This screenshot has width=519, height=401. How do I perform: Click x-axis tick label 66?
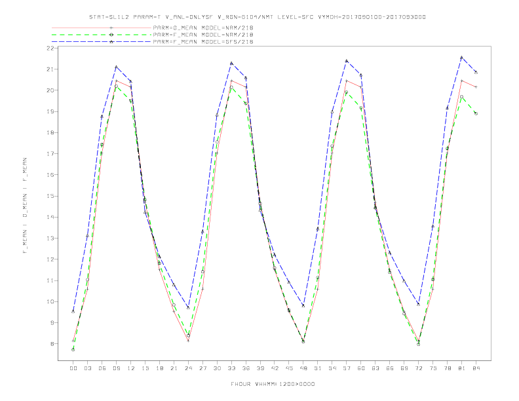(390, 368)
